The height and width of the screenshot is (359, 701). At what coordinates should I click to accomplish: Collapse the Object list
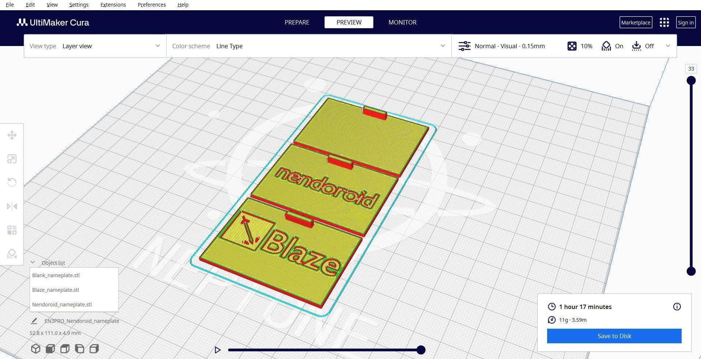coord(33,262)
